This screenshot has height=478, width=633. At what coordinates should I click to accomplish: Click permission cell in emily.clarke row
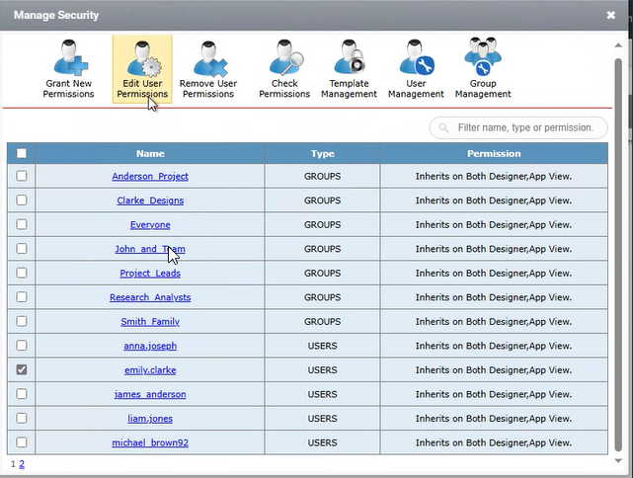click(494, 370)
